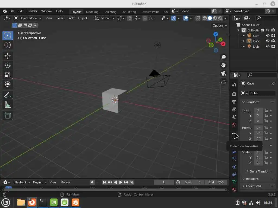Open Object Data properties triangle icon

coord(234,182)
